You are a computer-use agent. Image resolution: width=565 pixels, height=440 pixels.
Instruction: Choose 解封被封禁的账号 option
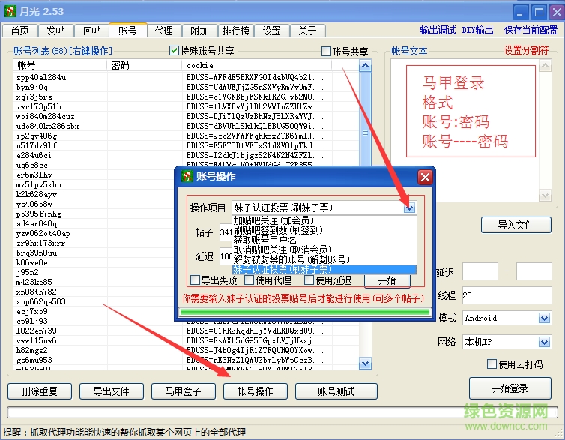(x=291, y=259)
